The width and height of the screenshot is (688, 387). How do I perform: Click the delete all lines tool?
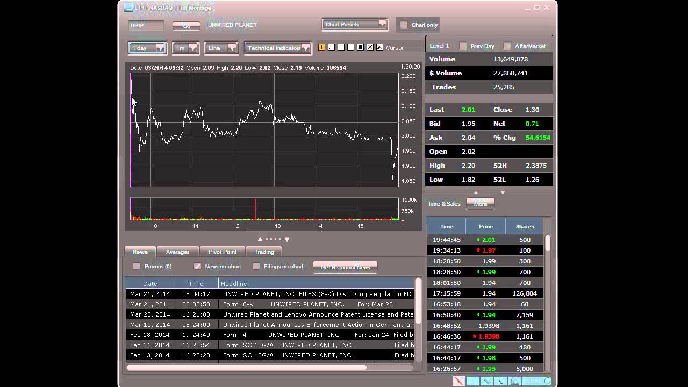point(379,47)
